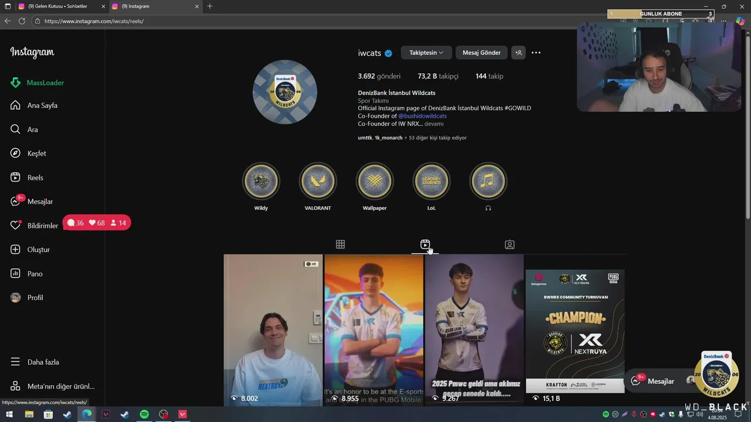Image resolution: width=751 pixels, height=422 pixels.
Task: Open Bildirimler notifications
Action: click(x=35, y=226)
